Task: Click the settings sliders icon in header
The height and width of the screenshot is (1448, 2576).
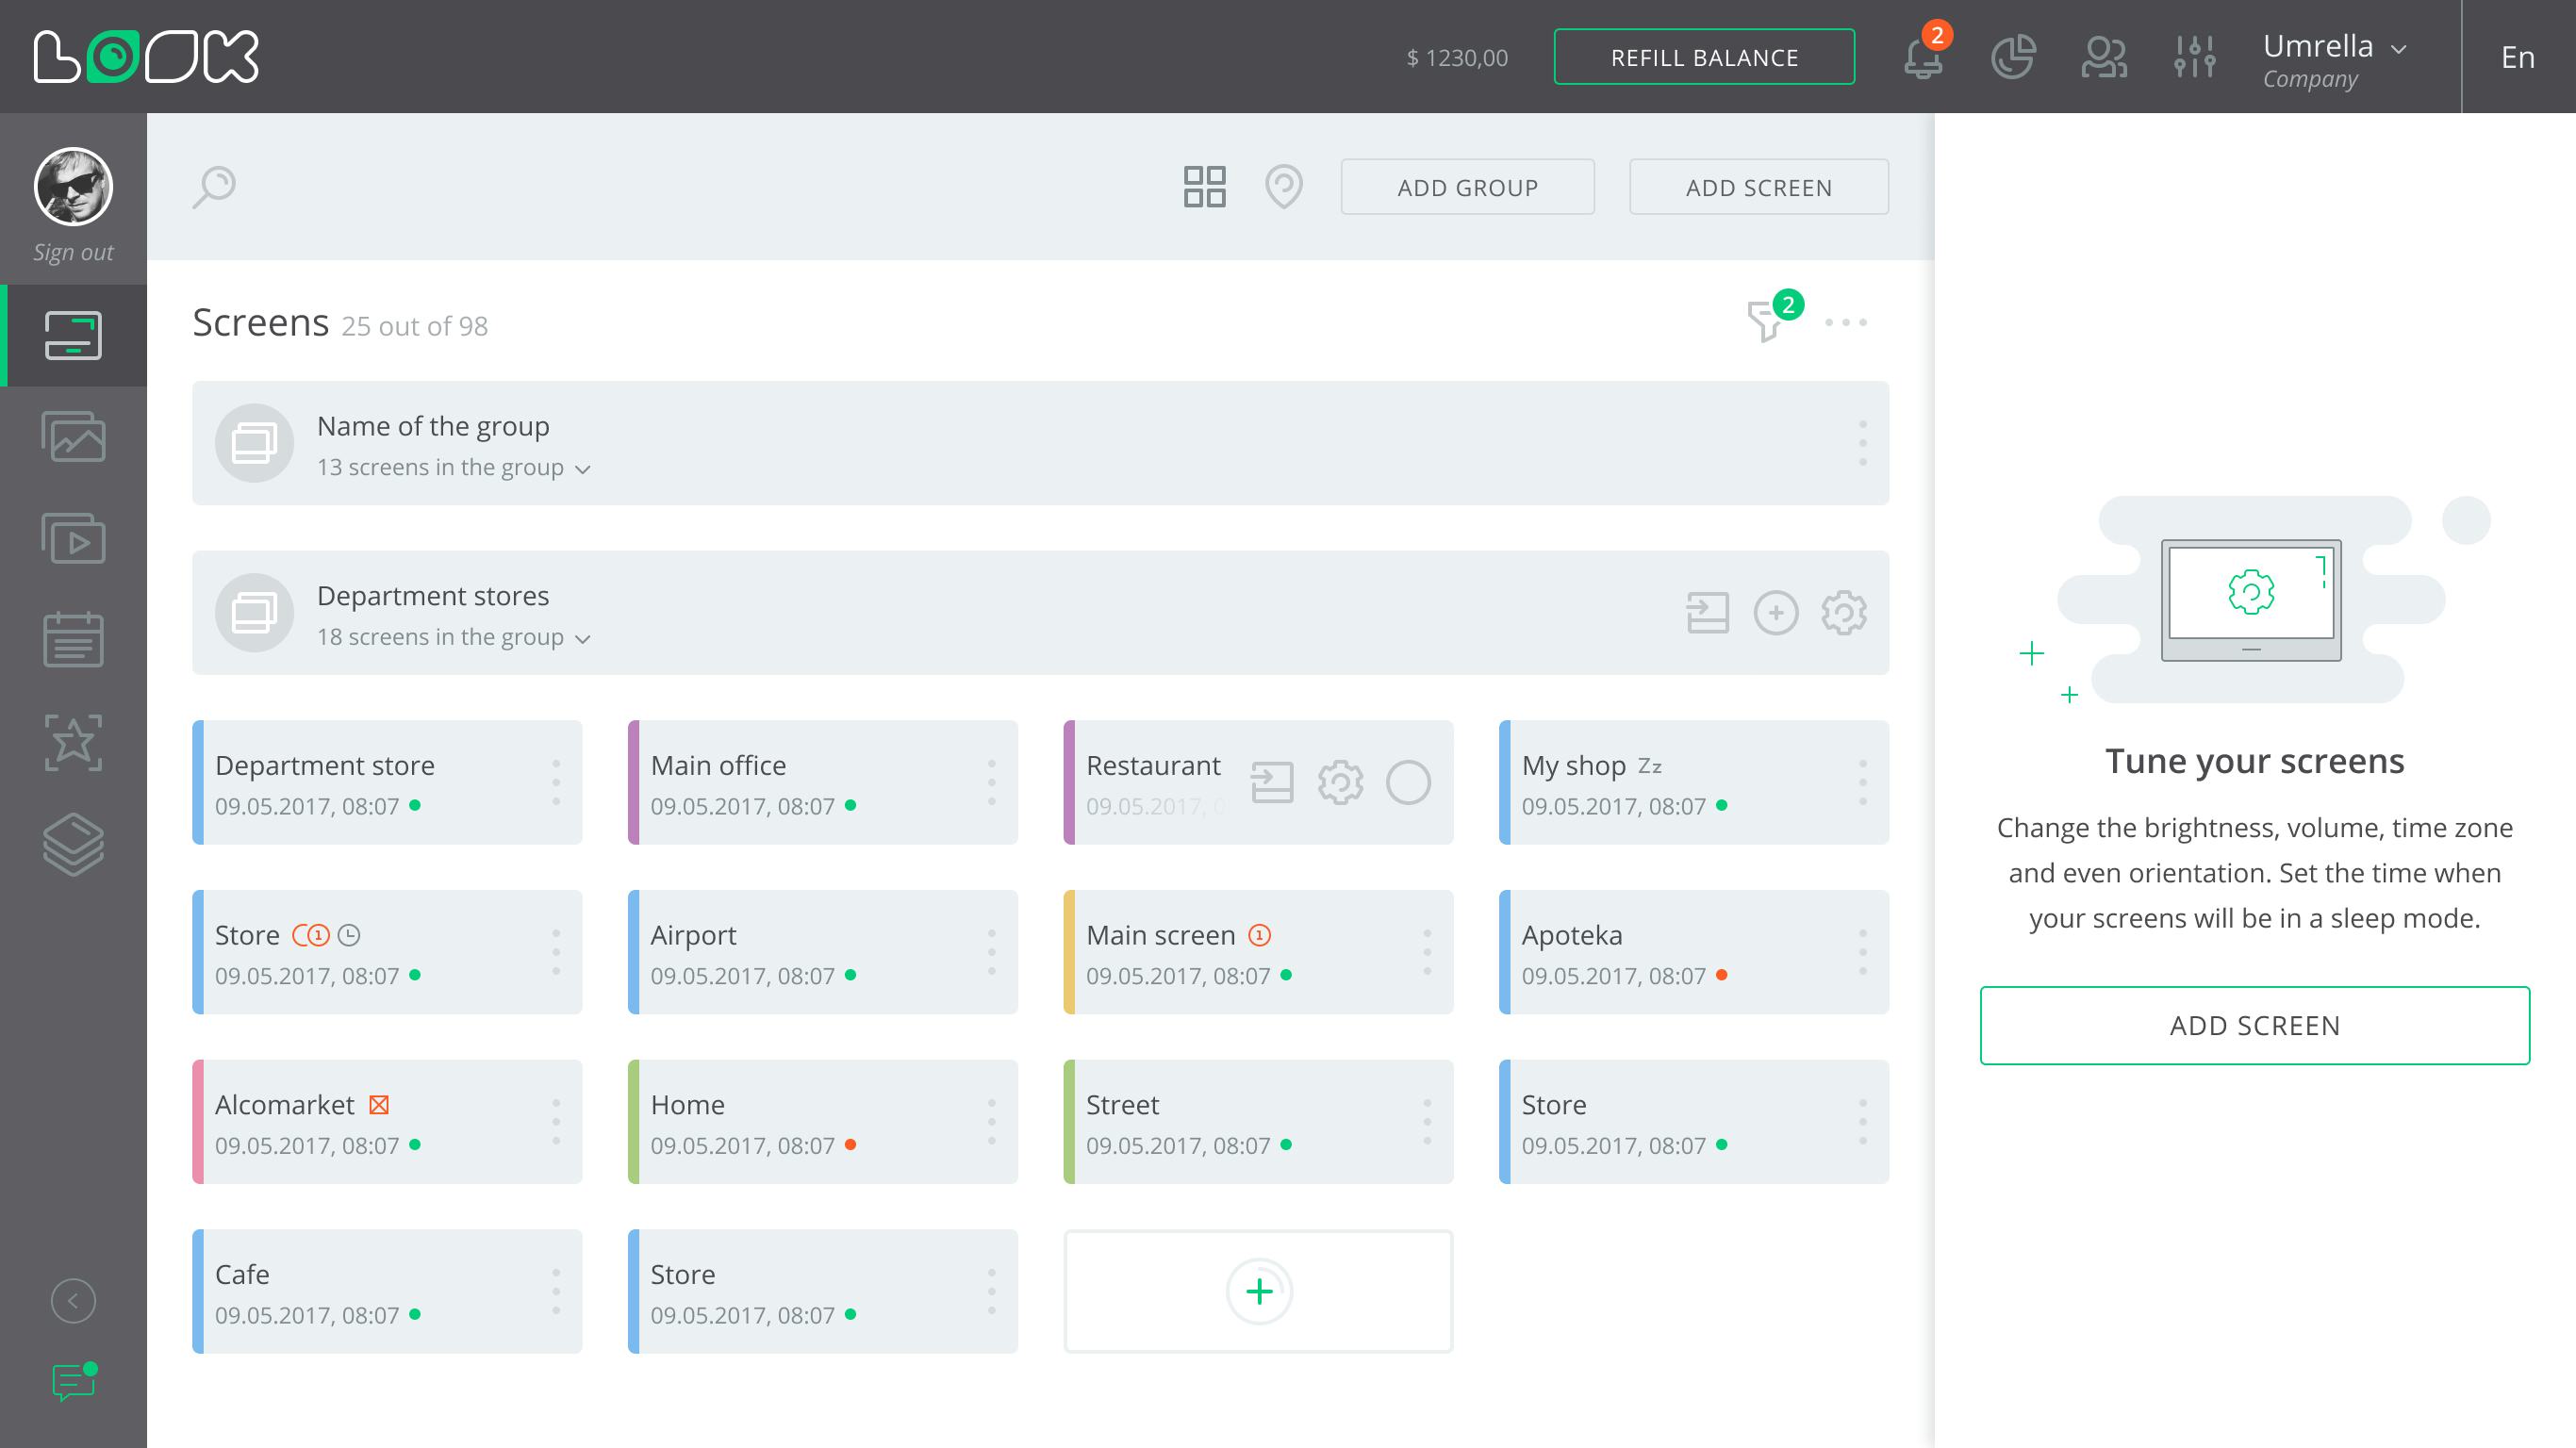Action: 2194,57
